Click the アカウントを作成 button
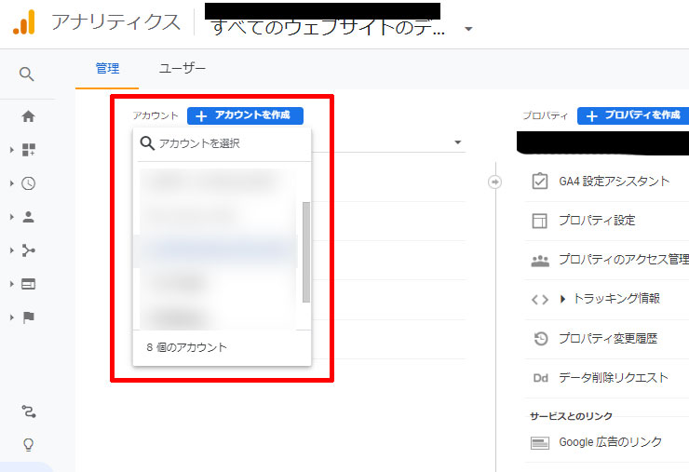This screenshot has width=689, height=472. (x=245, y=115)
